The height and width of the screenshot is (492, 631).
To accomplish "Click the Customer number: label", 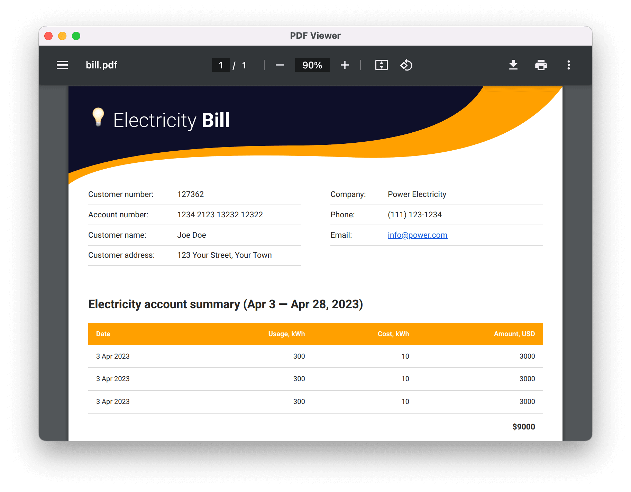I will point(121,194).
